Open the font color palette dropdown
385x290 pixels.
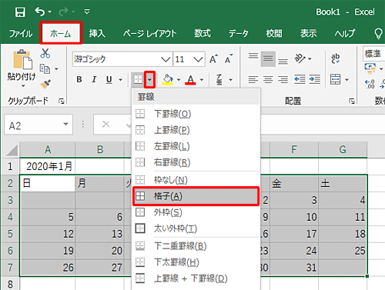[x=202, y=80]
